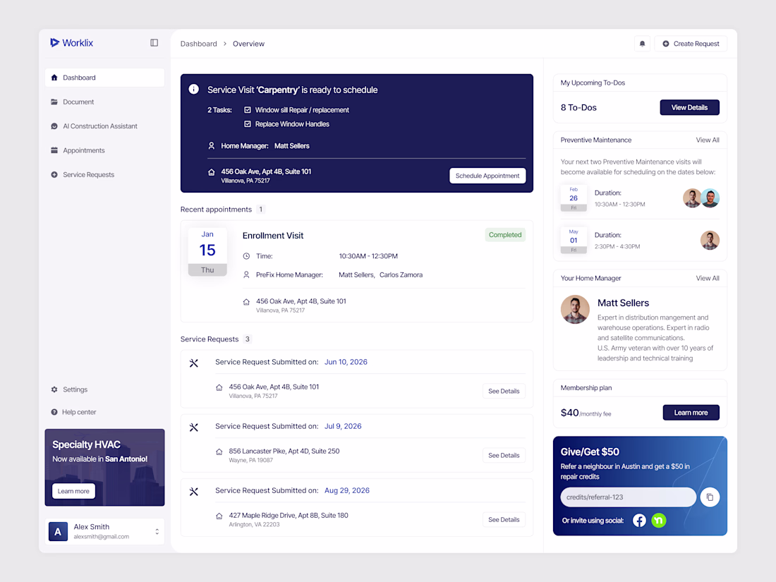Click the Carlos Zamora name

401,274
